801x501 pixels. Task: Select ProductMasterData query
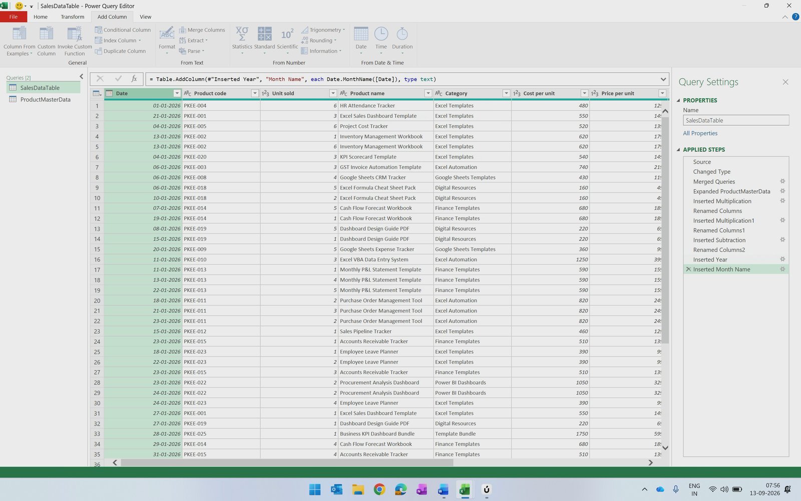44,100
